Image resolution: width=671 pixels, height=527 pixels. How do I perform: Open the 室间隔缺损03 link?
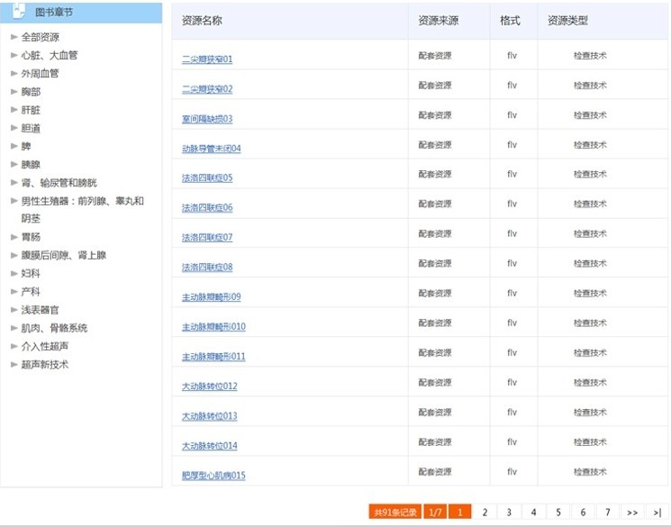click(x=207, y=119)
